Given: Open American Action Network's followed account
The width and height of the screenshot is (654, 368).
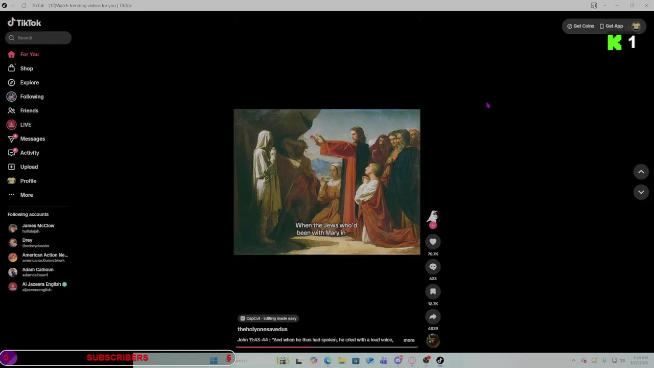Looking at the screenshot, I should pyautogui.click(x=38, y=257).
